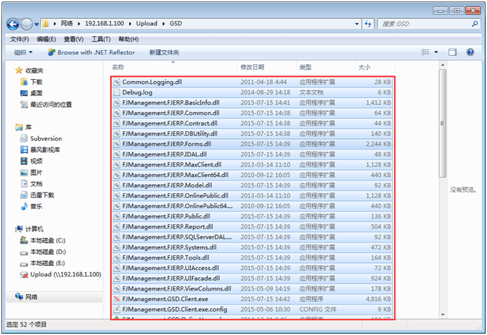This screenshot has width=487, height=335.
Task: Expand arrow after Upload breadcrumb
Action: pyautogui.click(x=164, y=23)
